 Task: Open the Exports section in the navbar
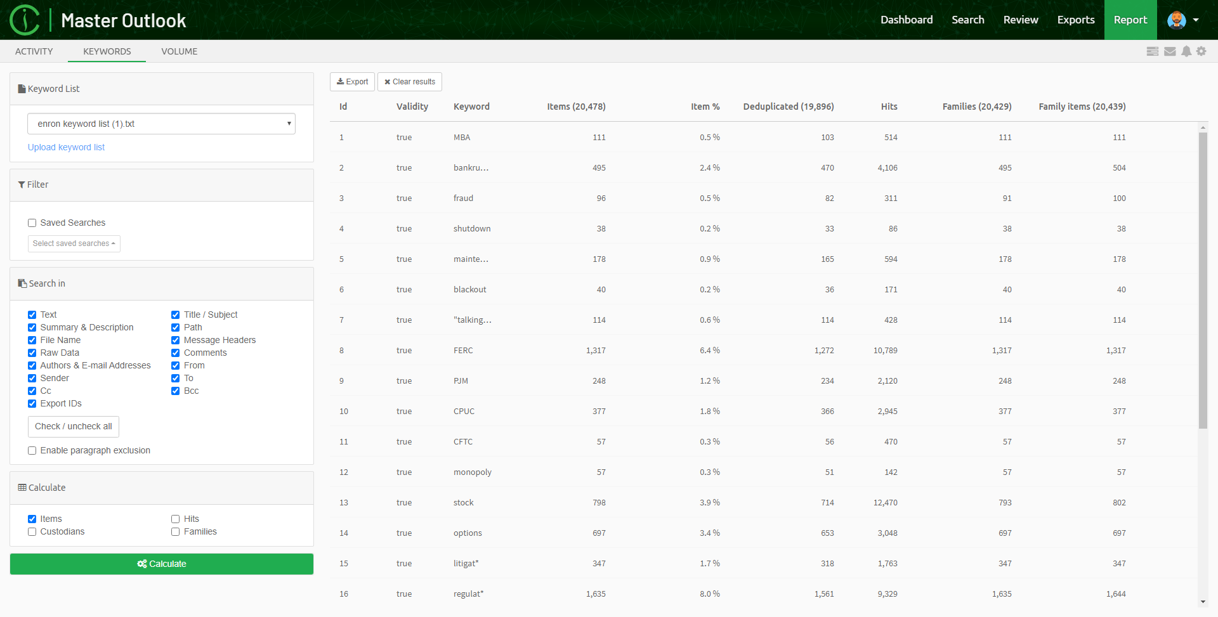(x=1076, y=20)
